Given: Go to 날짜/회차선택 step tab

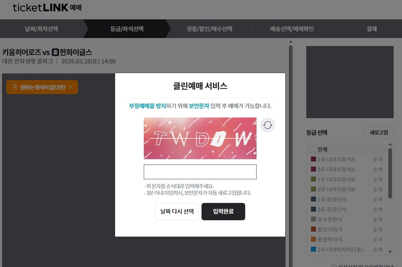Looking at the screenshot, I should (41, 29).
